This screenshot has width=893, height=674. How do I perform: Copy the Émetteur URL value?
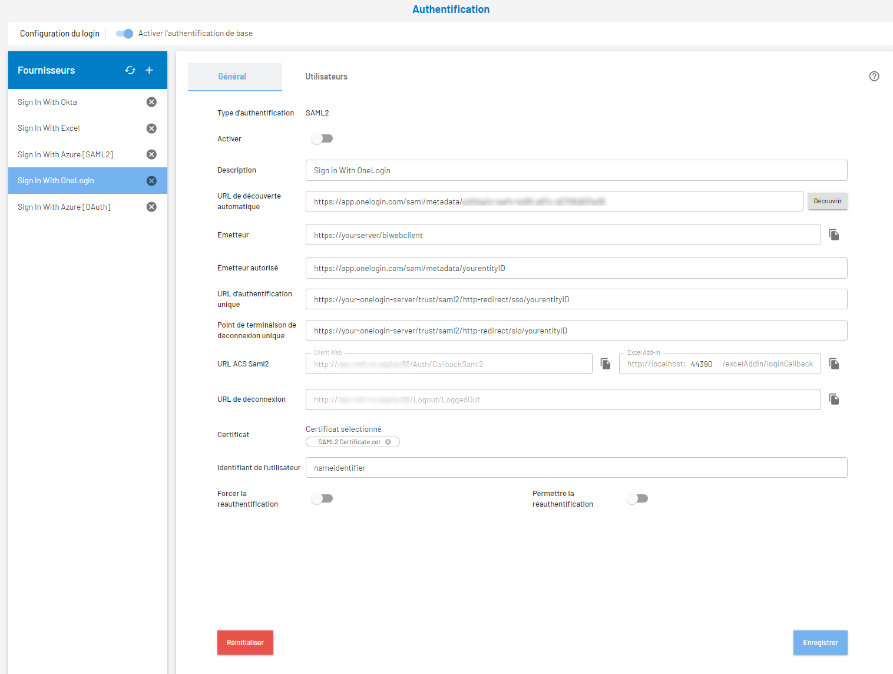834,234
